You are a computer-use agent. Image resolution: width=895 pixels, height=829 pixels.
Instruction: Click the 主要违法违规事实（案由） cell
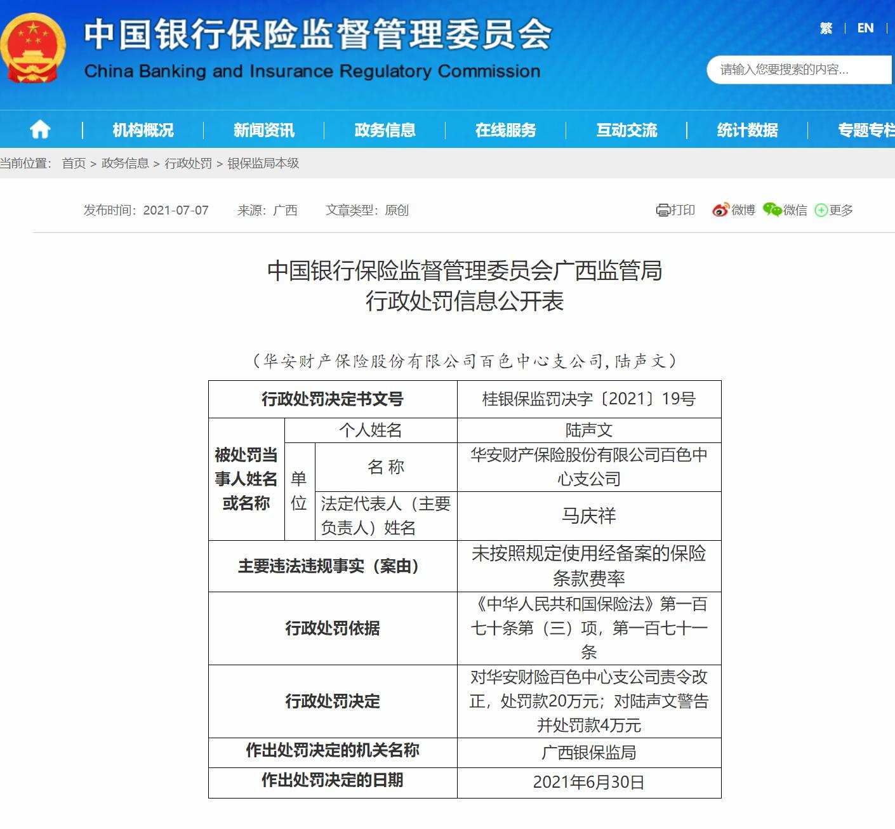[333, 566]
